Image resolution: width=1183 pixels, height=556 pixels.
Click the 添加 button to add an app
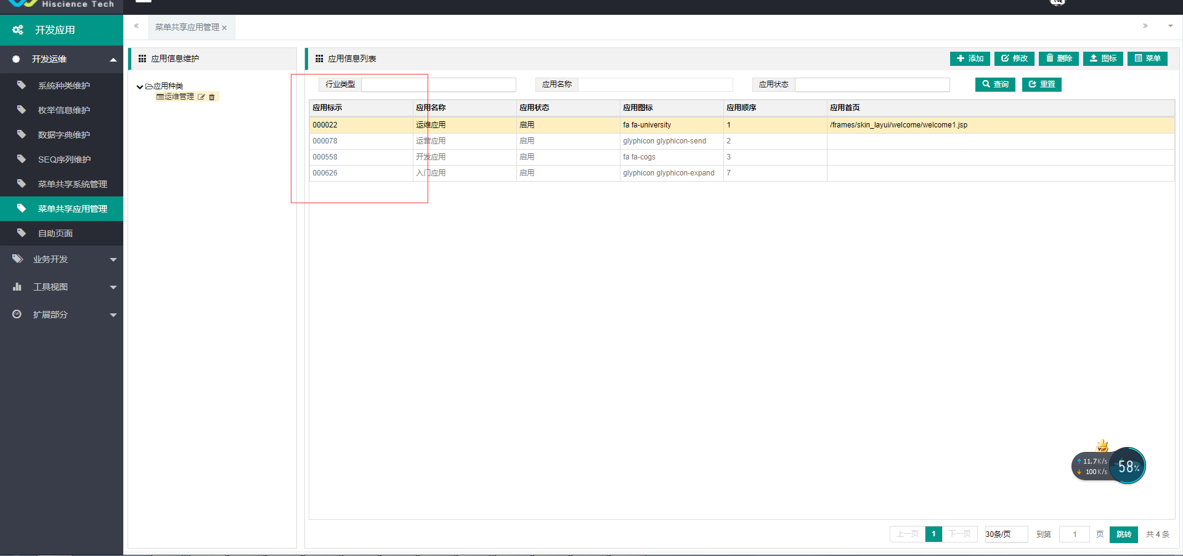pos(970,58)
